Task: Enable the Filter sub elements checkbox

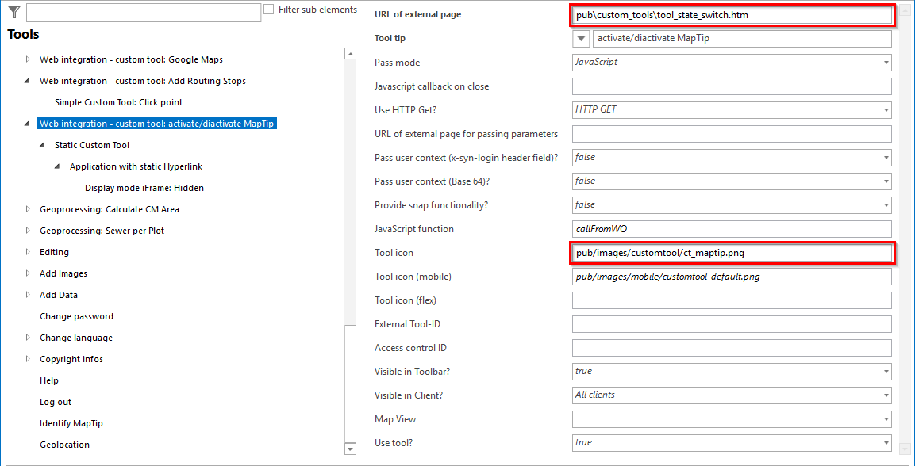Action: 270,10
